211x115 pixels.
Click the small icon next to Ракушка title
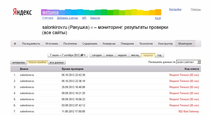(x=92, y=28)
